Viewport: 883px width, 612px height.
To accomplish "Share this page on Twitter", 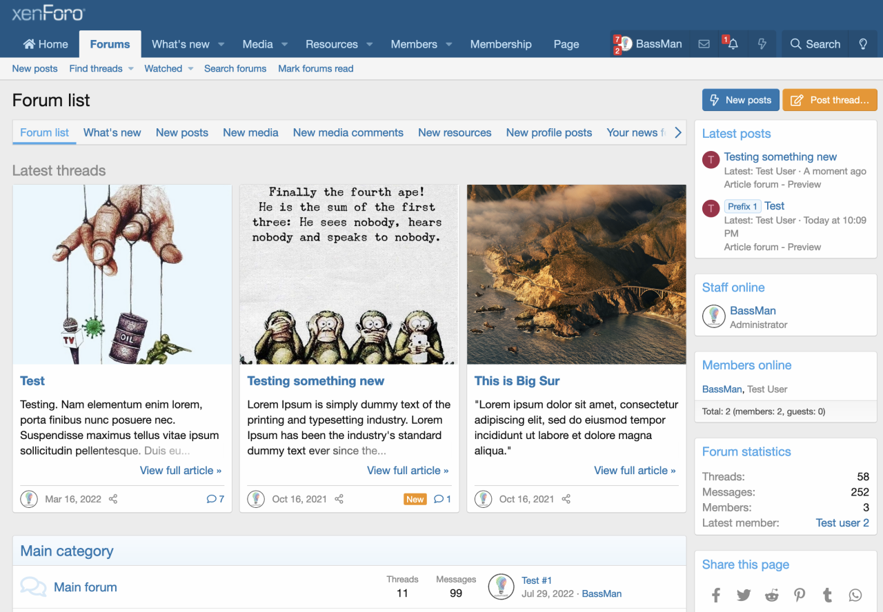I will tap(744, 595).
